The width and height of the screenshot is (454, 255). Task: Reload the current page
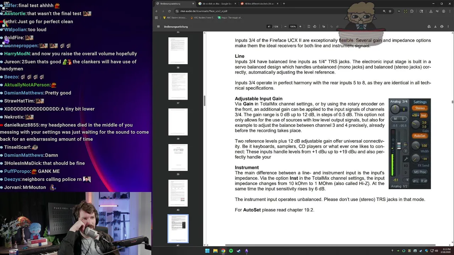pos(170,11)
